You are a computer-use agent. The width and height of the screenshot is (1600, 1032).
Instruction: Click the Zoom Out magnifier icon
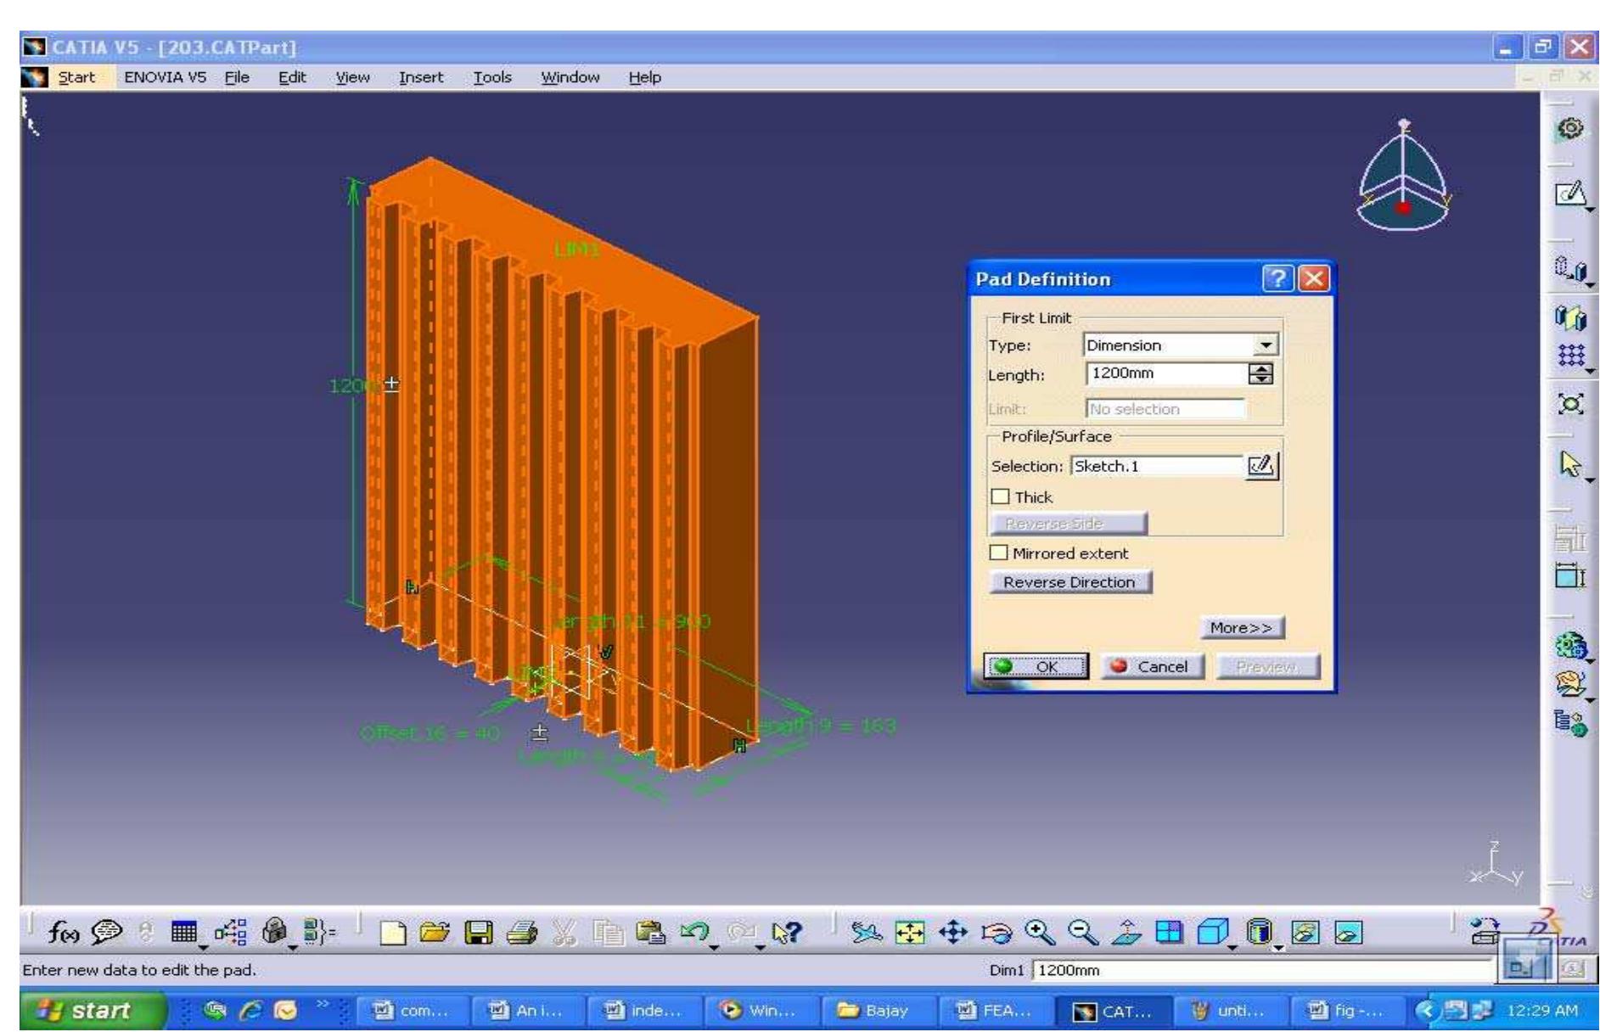[1084, 934]
